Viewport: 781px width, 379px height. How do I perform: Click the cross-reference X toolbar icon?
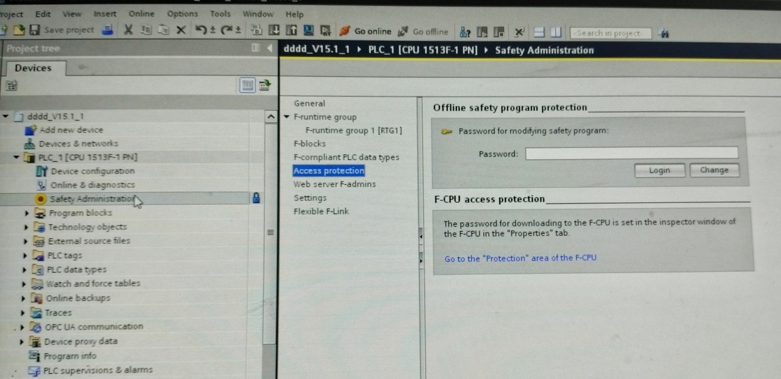click(519, 32)
